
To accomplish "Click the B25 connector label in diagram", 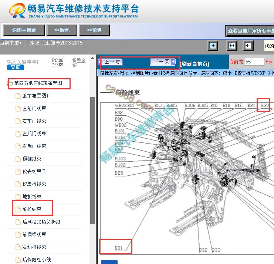I will (x=119, y=173).
